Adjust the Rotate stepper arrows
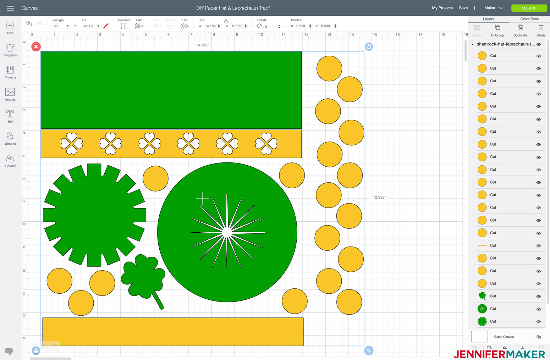Image resolution: width=550 pixels, height=360 pixels. (x=279, y=26)
